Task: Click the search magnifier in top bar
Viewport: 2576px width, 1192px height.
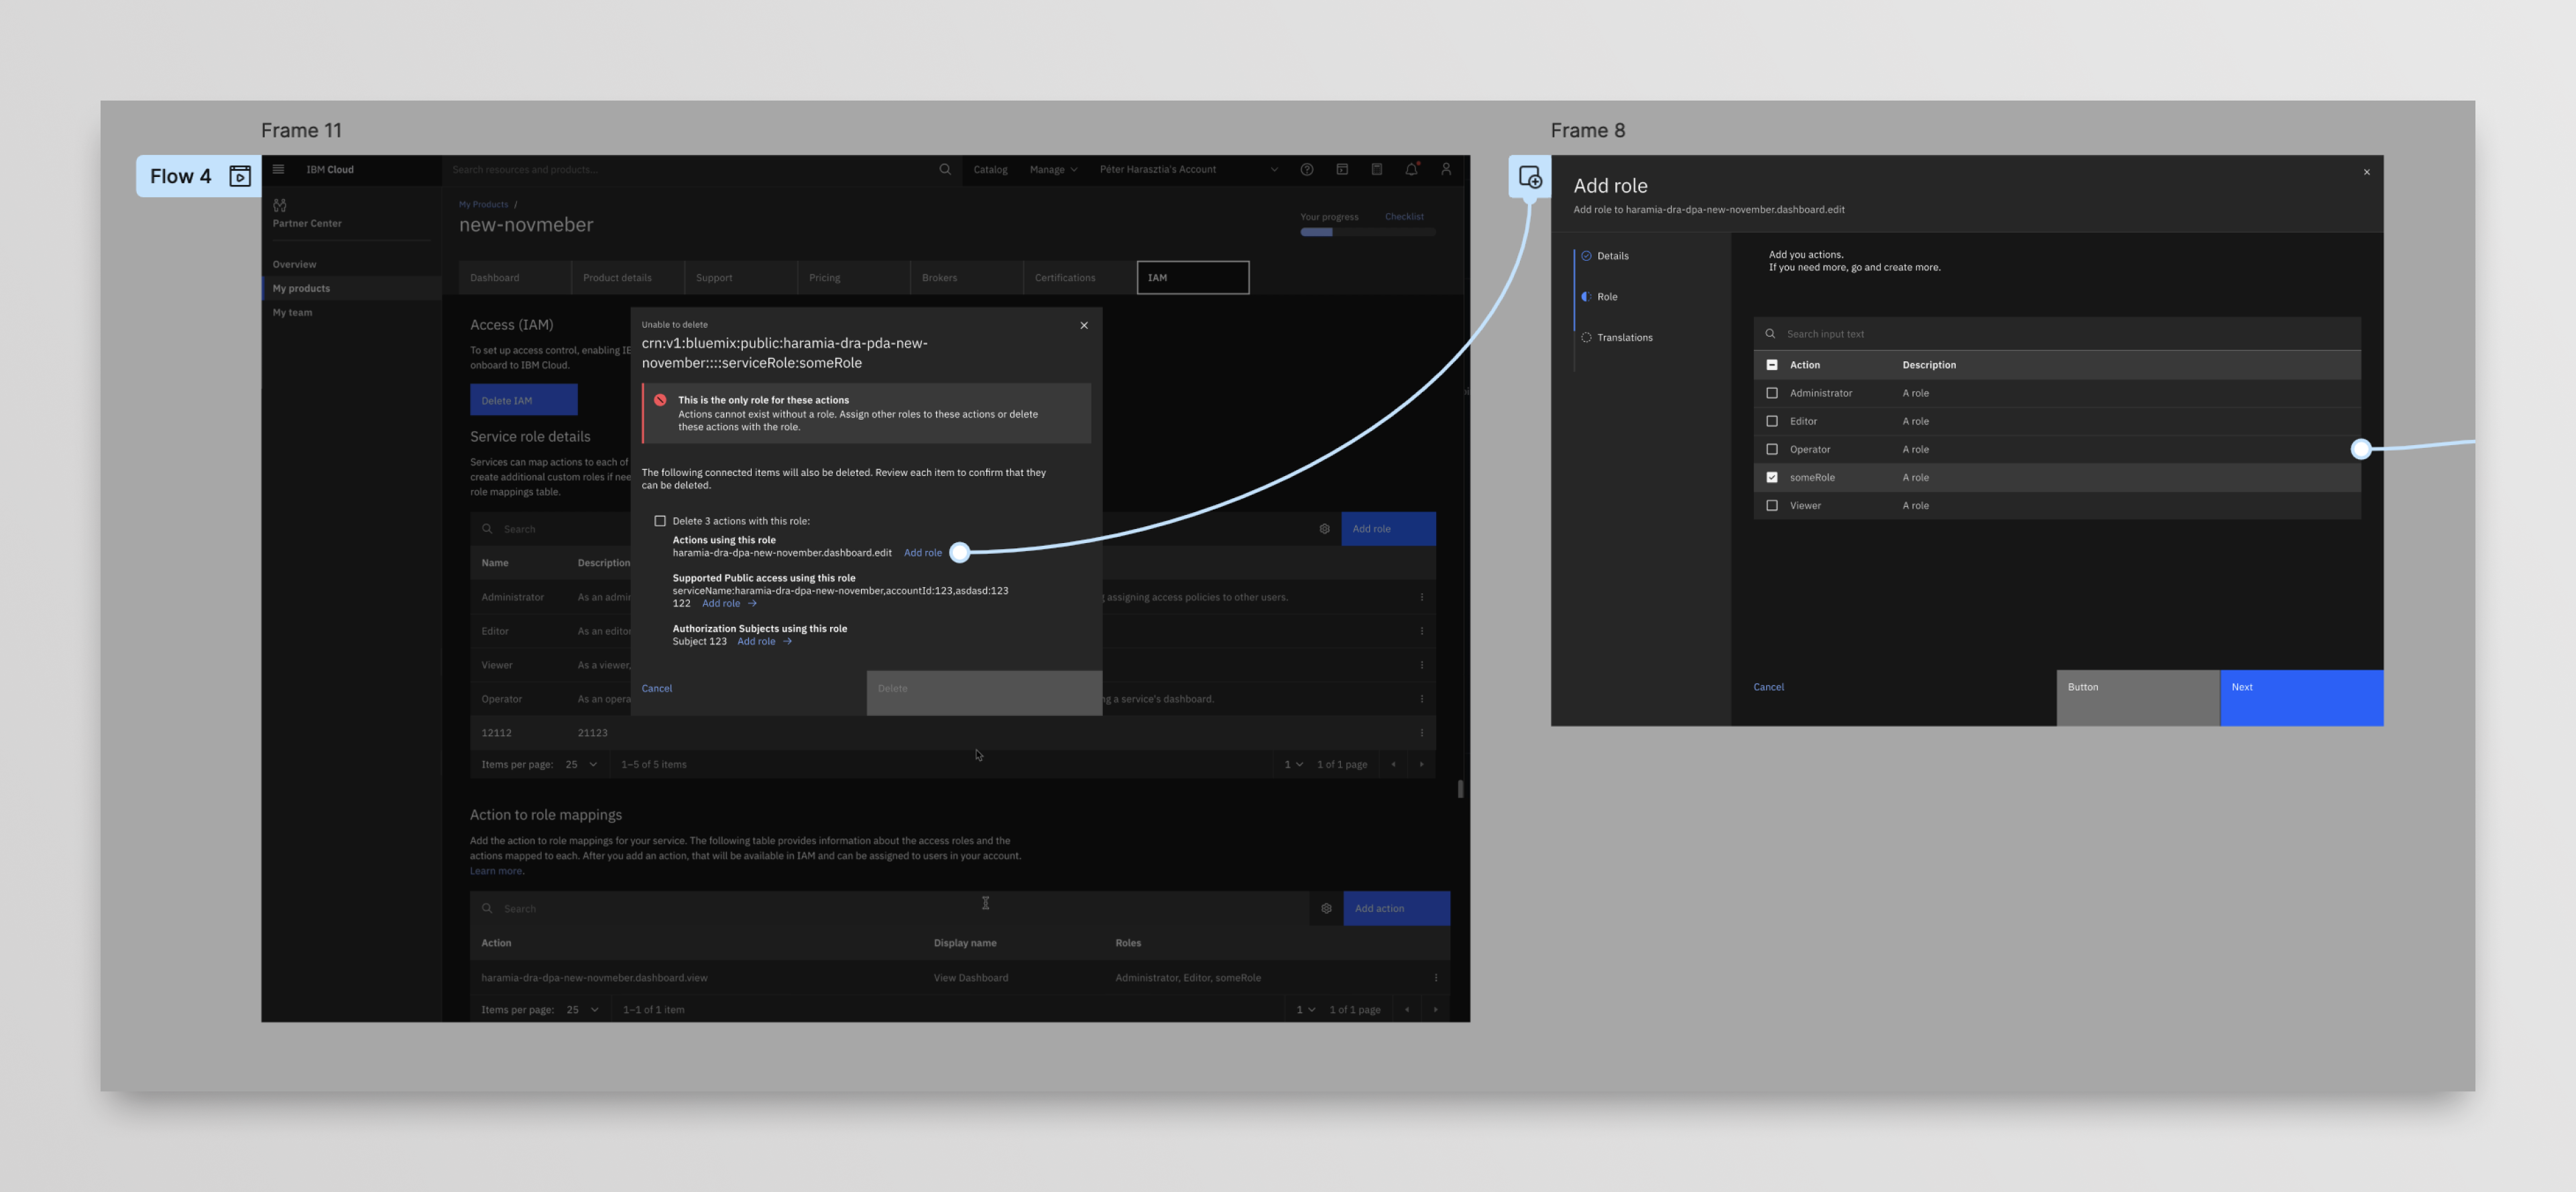Action: [944, 169]
